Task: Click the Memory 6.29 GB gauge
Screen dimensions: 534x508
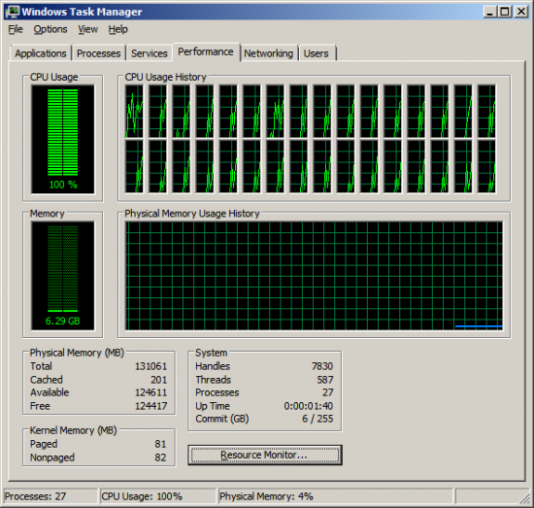Action: point(63,275)
